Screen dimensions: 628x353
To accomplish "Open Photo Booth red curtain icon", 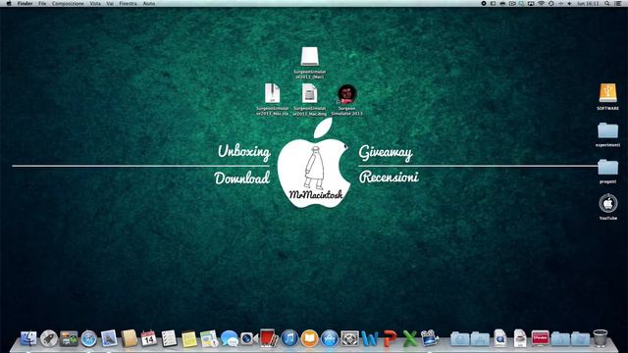I will (269, 338).
